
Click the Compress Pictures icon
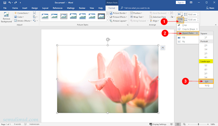[x=34, y=13]
